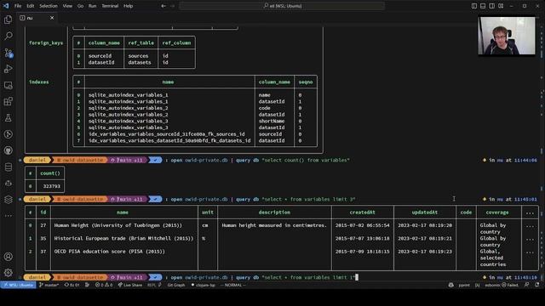Click the sync changes status item
The width and height of the screenshot is (545, 306).
(x=72, y=285)
